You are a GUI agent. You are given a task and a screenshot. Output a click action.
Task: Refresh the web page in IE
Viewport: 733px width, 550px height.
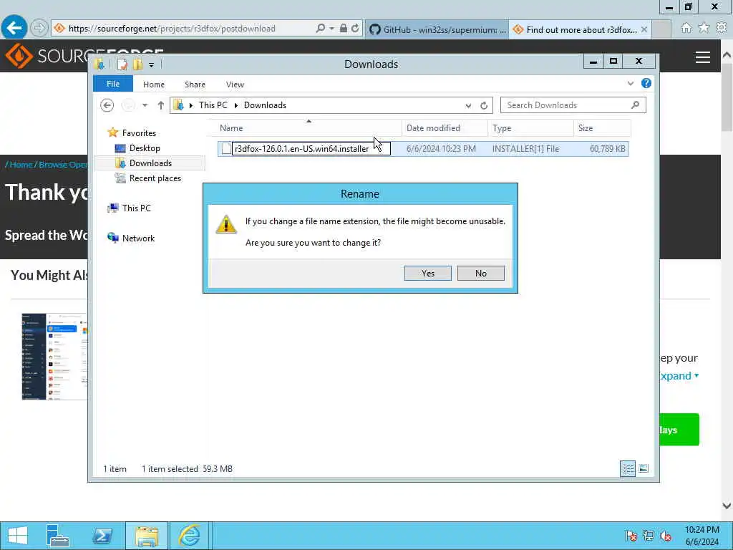tap(355, 29)
